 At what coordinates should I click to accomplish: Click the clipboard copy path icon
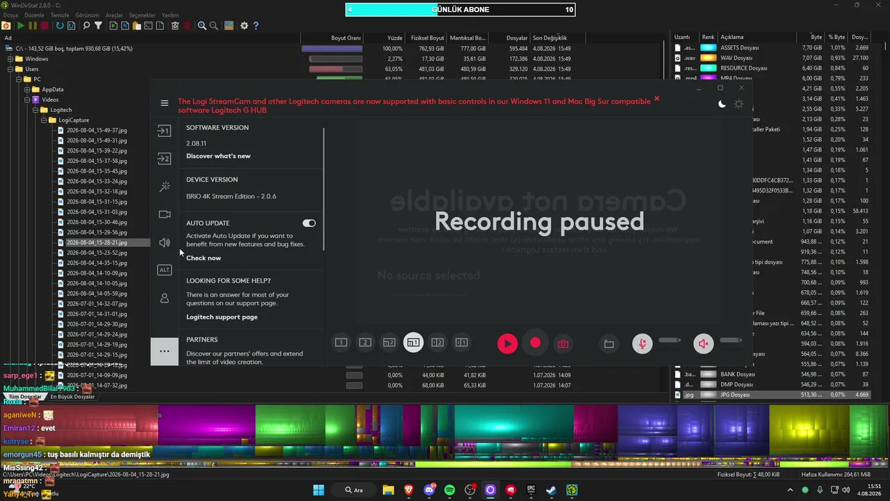tap(136, 26)
